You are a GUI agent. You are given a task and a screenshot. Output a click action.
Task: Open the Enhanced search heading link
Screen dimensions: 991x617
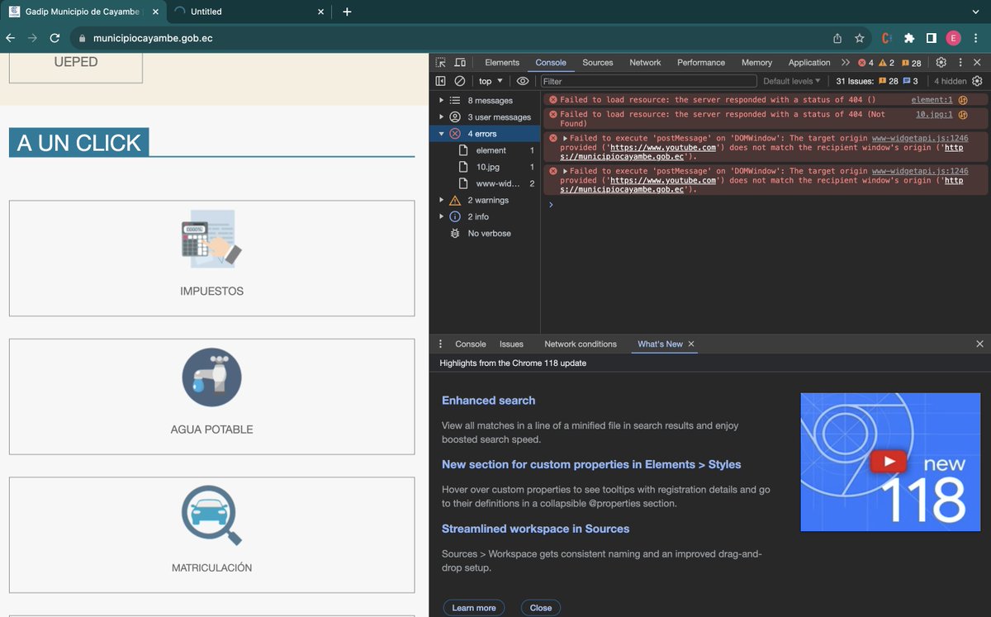coord(489,401)
